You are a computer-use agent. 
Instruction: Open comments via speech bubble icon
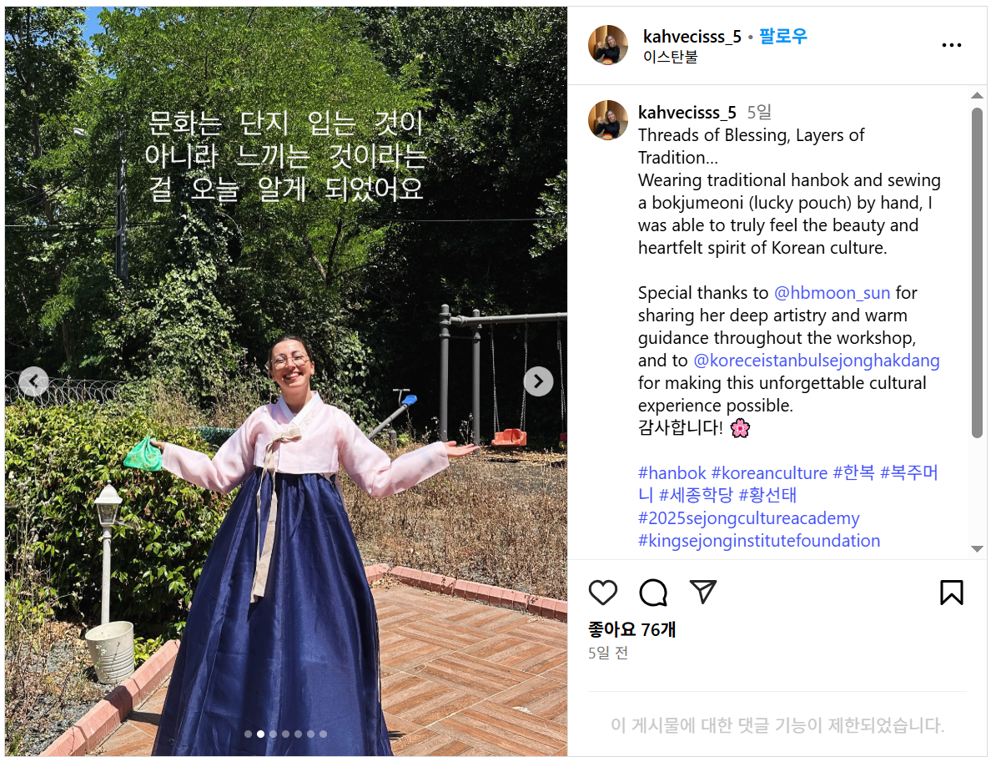click(x=653, y=593)
